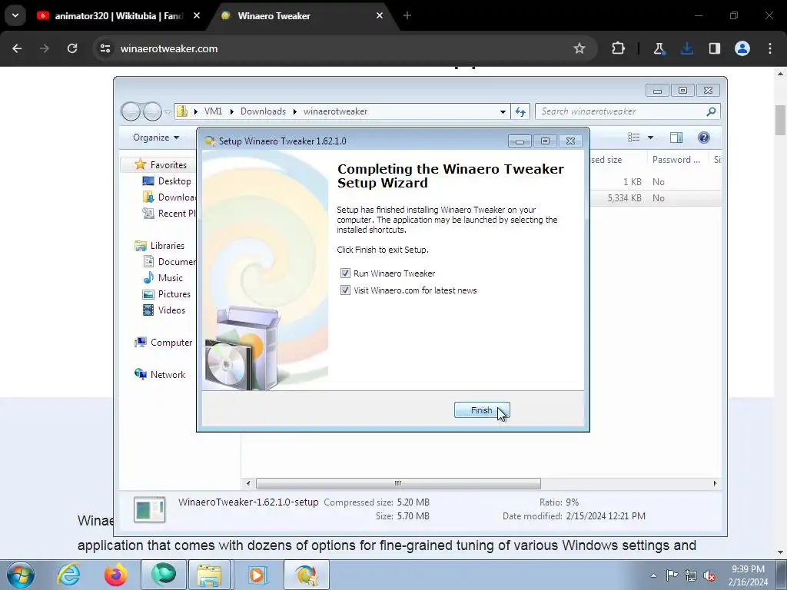
Task: Select Videos library in Explorer sidebar
Action: point(171,310)
